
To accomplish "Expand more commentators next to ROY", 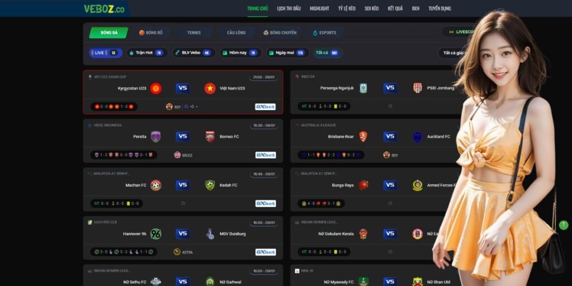I will [x=193, y=107].
